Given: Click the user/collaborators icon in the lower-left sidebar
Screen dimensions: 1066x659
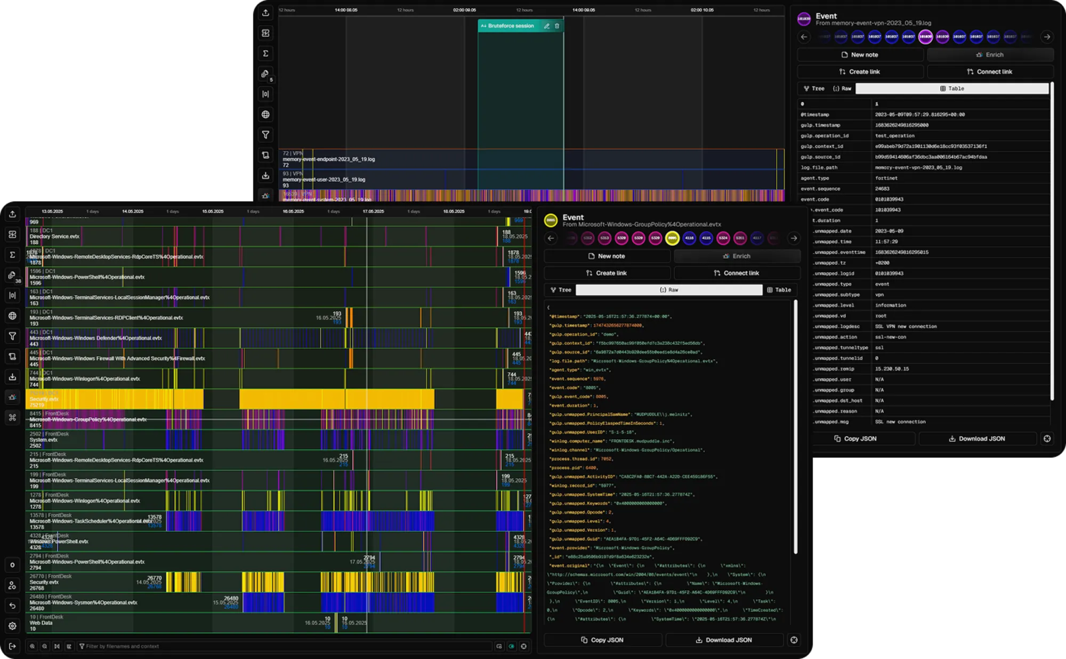Looking at the screenshot, I should click(12, 585).
